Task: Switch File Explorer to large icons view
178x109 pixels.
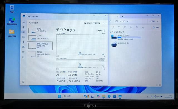Action: click(x=160, y=85)
